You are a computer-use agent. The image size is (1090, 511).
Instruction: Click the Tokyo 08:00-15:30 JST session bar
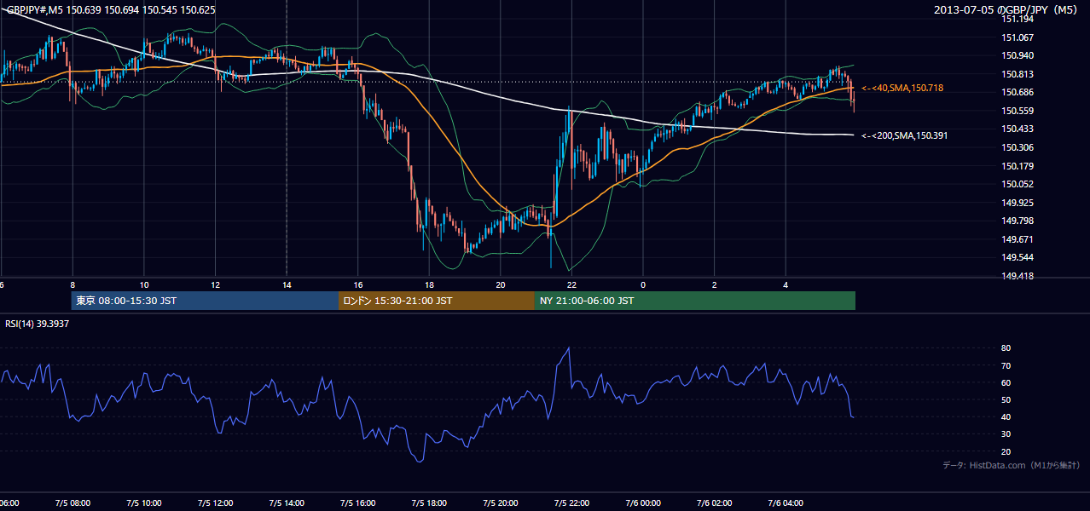pos(205,301)
